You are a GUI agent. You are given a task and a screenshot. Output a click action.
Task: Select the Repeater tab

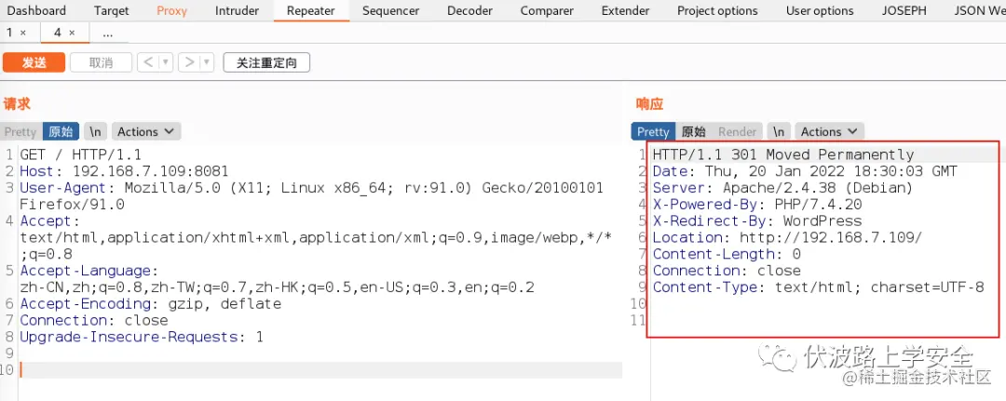click(311, 11)
